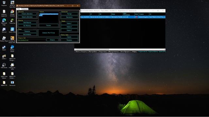Viewport: 209px width, 117px height.
Task: Open the [Настройки] menu item
Action: point(93,52)
